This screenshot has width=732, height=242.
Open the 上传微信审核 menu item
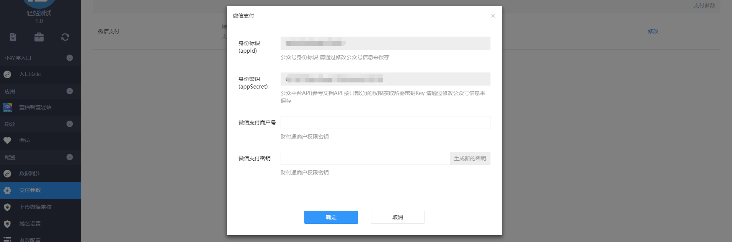pos(41,207)
